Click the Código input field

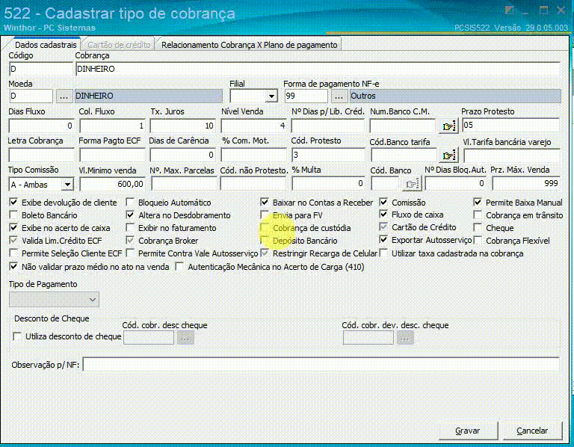click(x=41, y=69)
